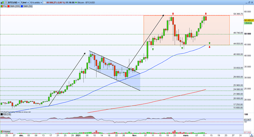The image size is (254, 137).
Task: Click the 24 080,00 level label
Action: [x=238, y=89]
